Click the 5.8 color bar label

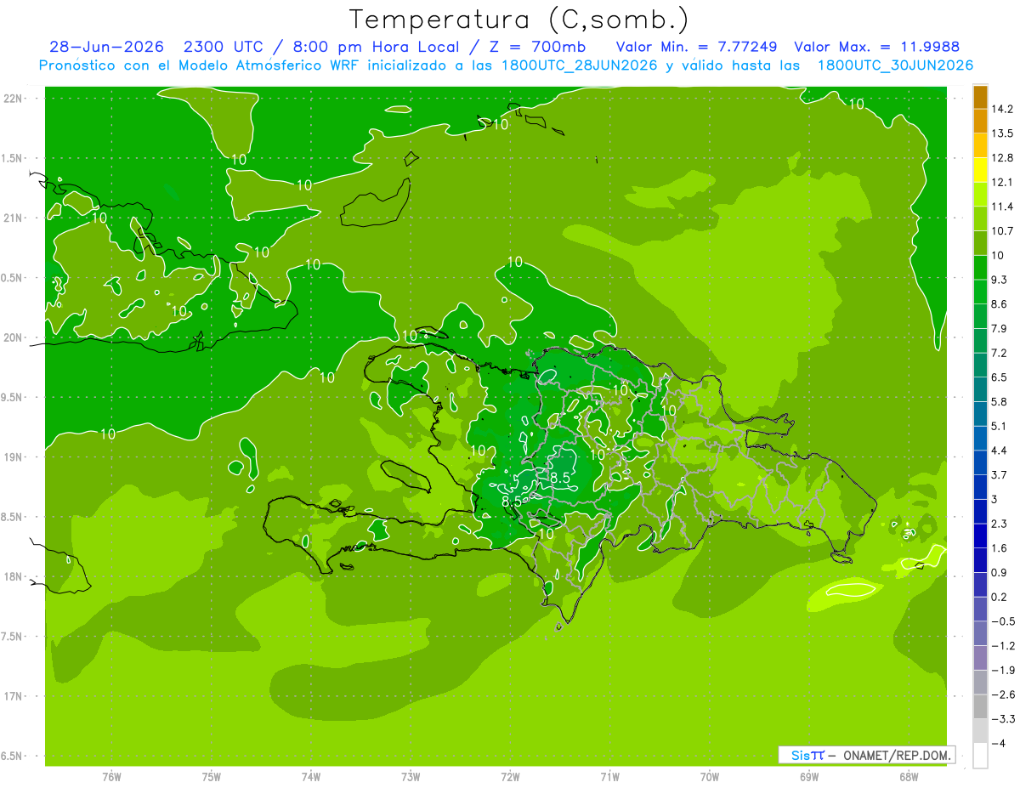pos(1000,402)
